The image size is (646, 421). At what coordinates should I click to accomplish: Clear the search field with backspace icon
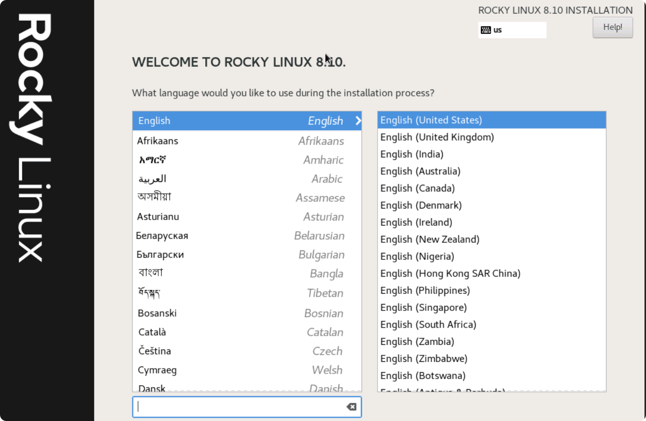pyautogui.click(x=351, y=407)
